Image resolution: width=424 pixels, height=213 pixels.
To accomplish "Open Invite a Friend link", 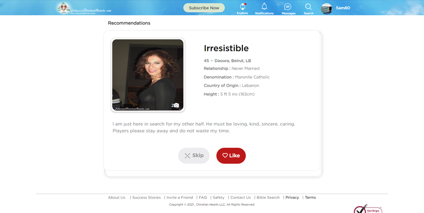I will pos(180,198).
